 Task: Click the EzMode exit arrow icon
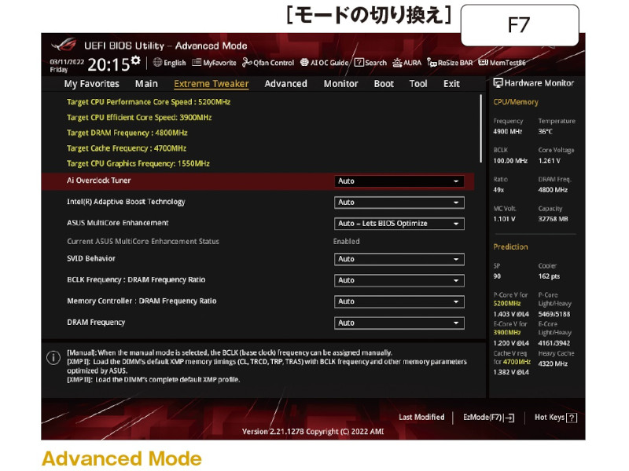click(x=509, y=418)
